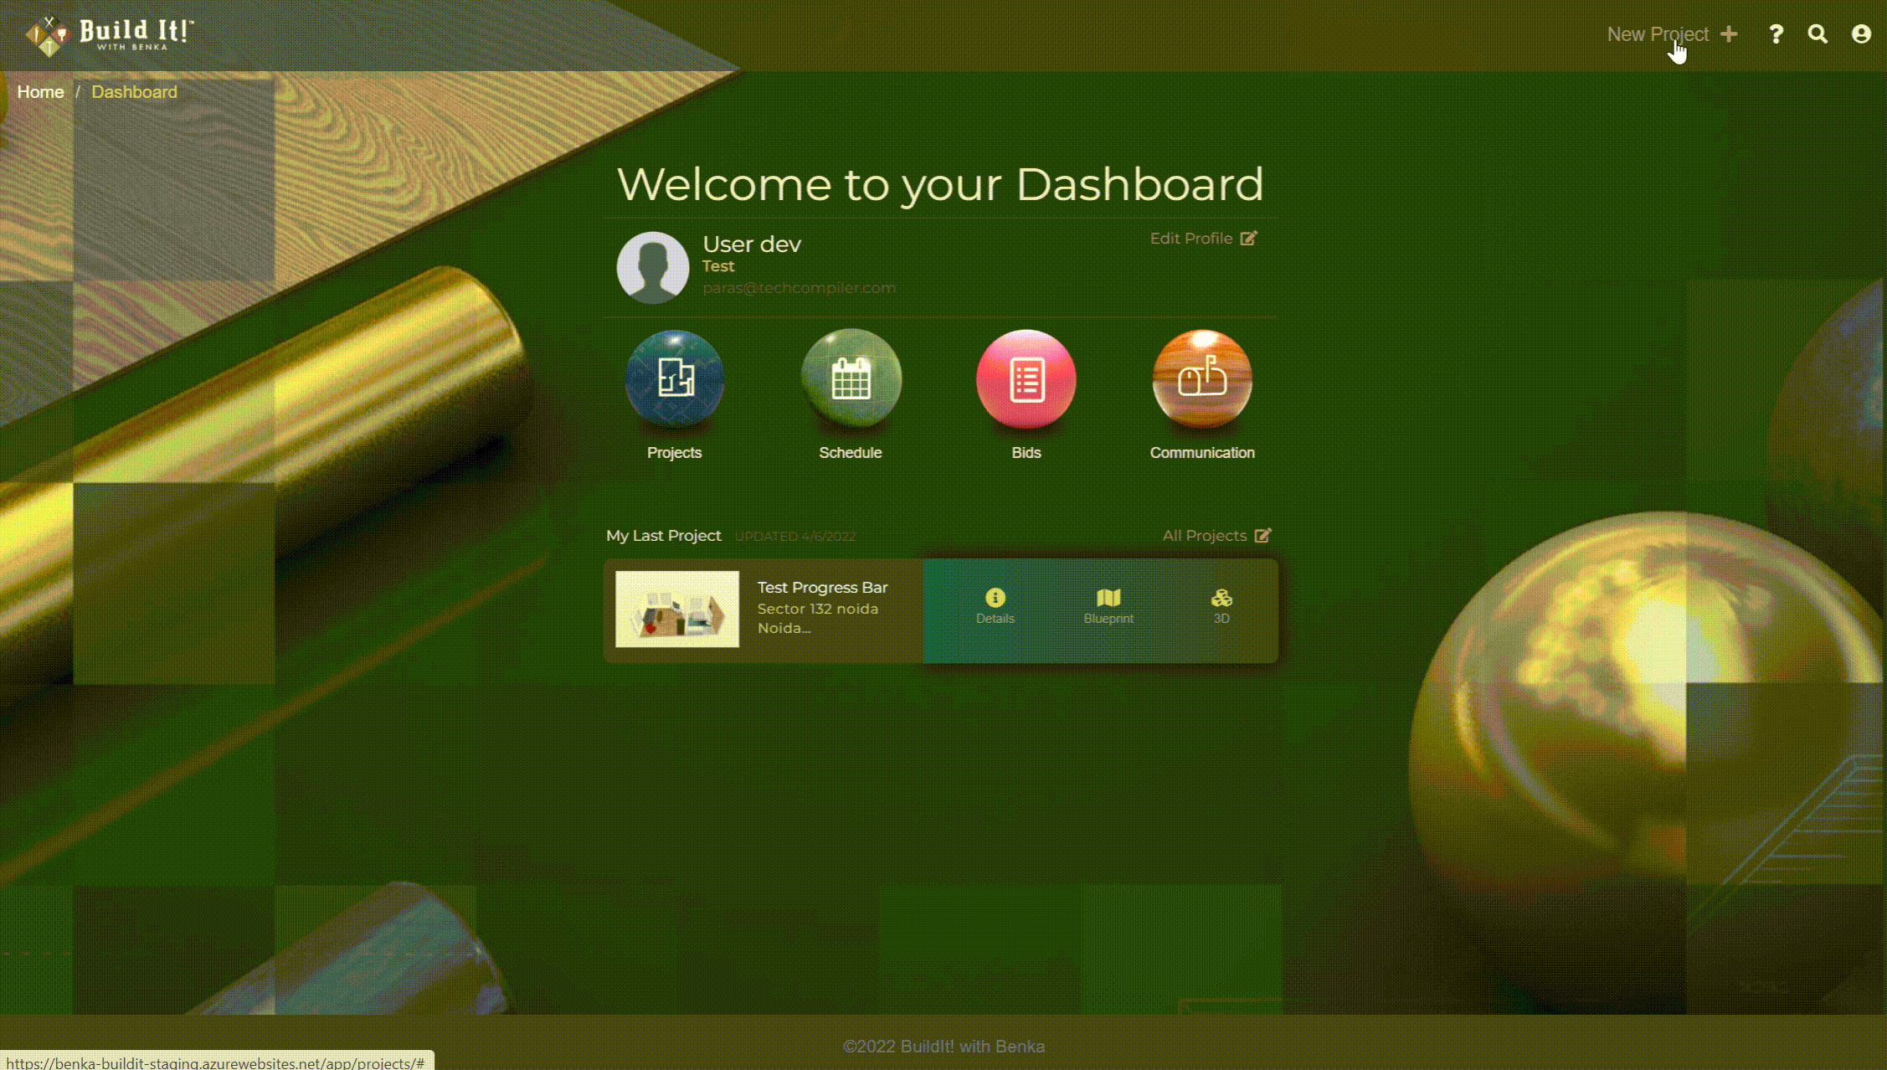Open the Schedule calendar sphere icon

coord(851,378)
